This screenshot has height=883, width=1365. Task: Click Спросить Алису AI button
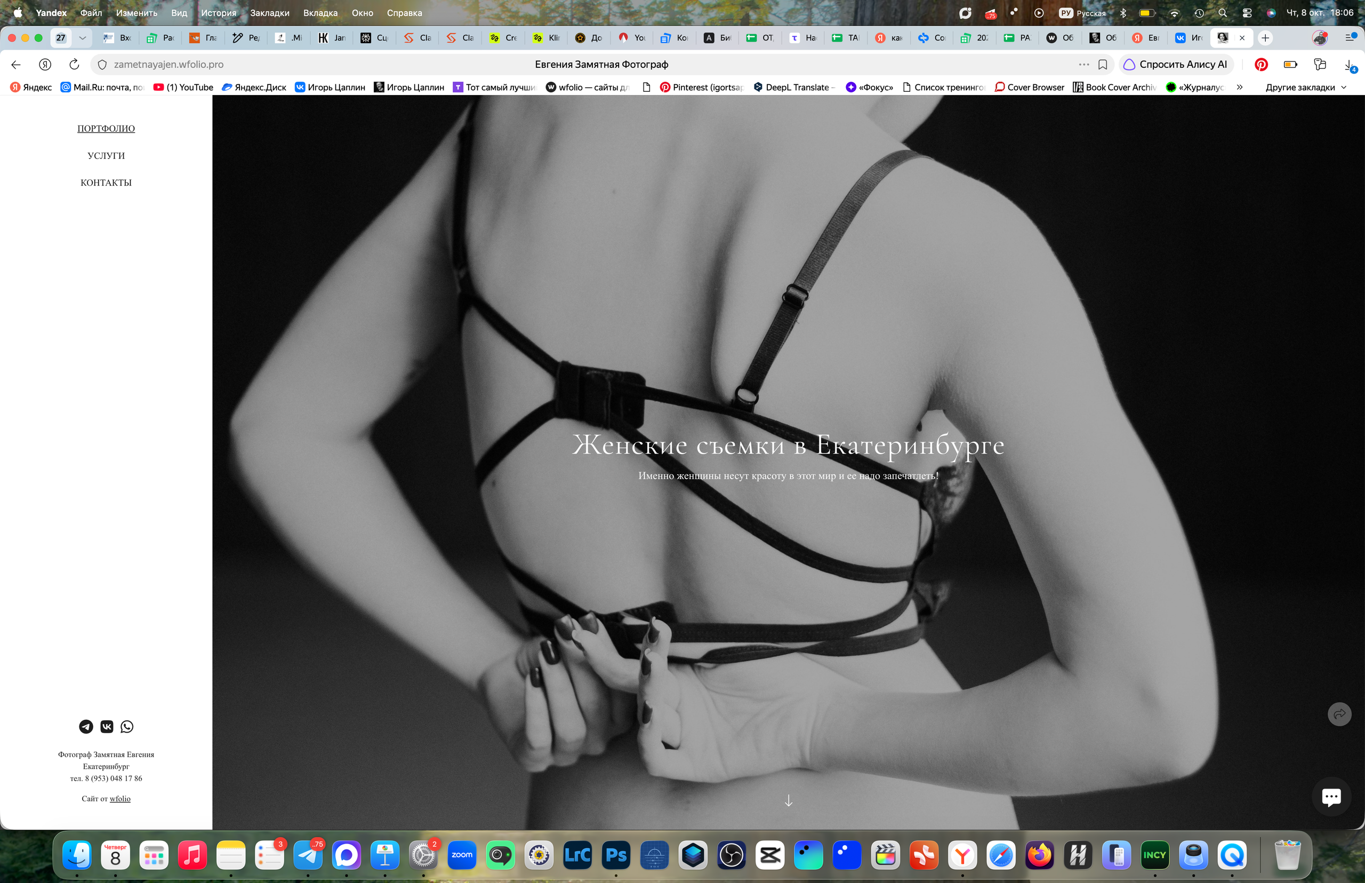point(1176,64)
